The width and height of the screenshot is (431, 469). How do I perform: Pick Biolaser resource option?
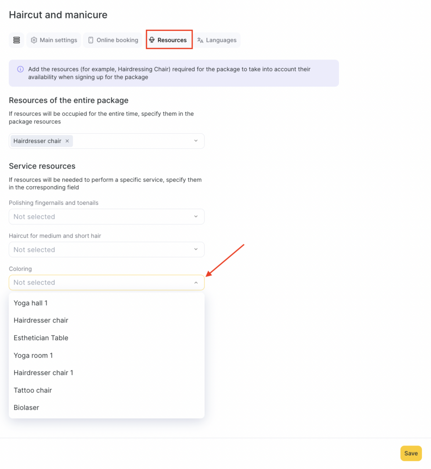tap(27, 408)
